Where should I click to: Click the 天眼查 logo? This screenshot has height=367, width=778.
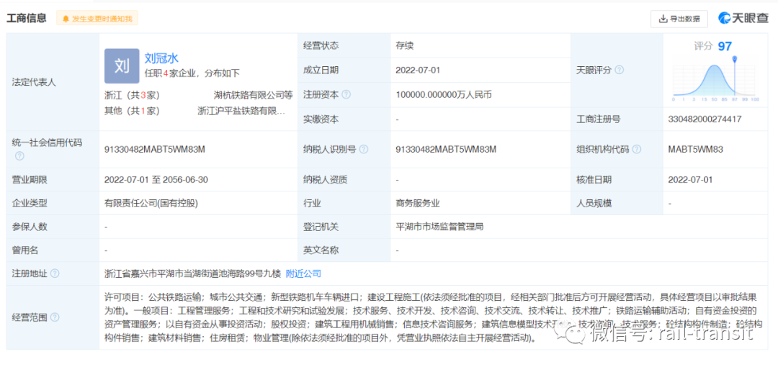[x=743, y=19]
